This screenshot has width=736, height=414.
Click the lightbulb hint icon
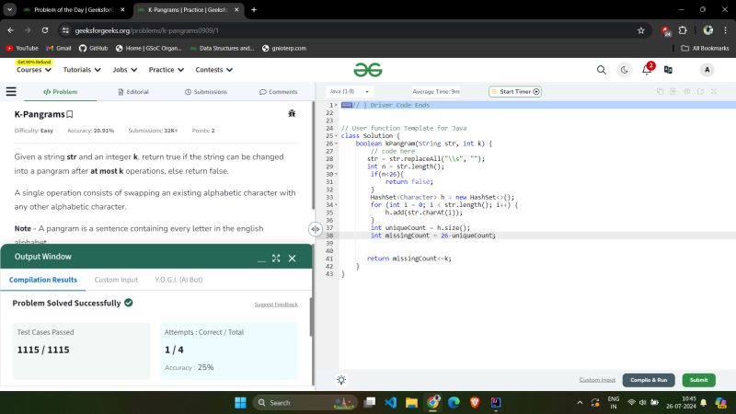[x=341, y=380]
